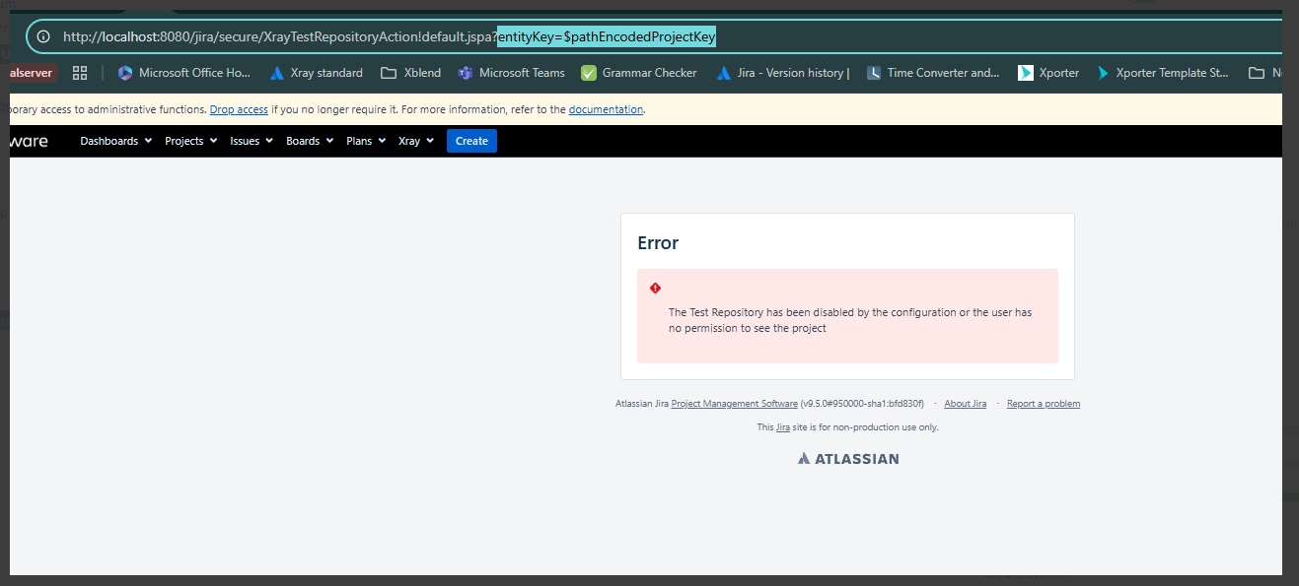Image resolution: width=1299 pixels, height=586 pixels.
Task: Expand the Projects dropdown menu
Action: tap(190, 141)
